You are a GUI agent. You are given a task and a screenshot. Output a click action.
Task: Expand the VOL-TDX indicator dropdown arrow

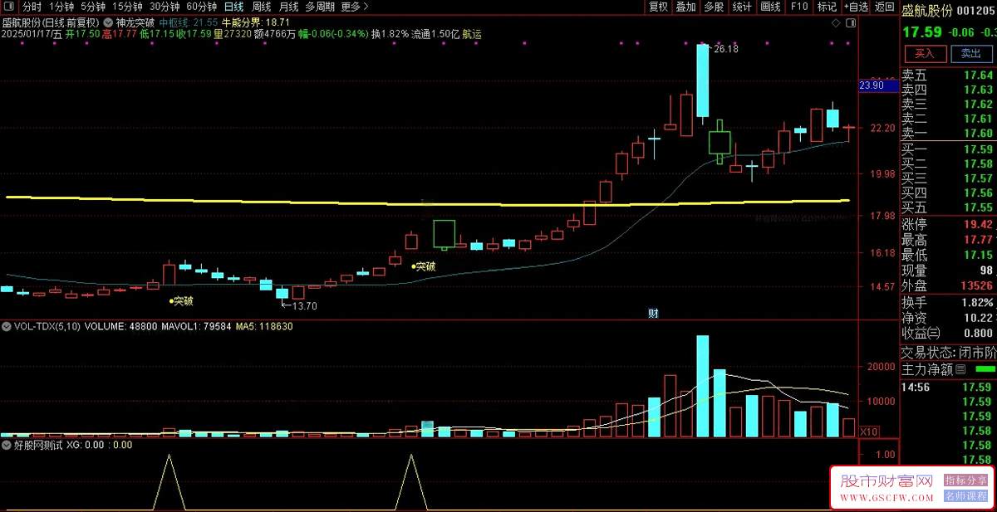click(x=7, y=327)
